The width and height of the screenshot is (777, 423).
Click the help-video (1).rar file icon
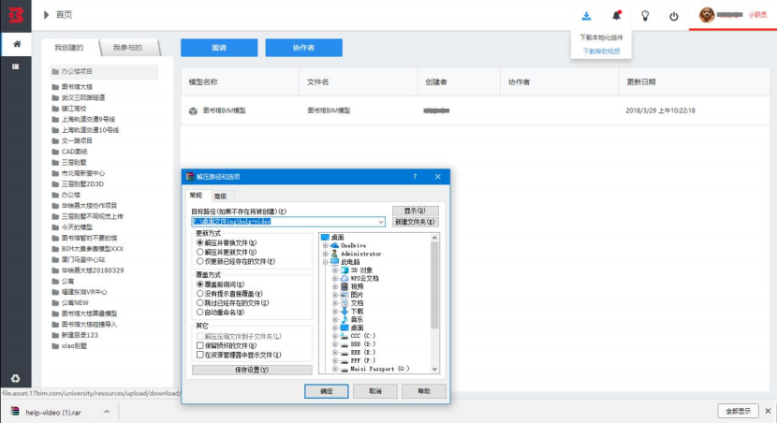[x=15, y=412]
